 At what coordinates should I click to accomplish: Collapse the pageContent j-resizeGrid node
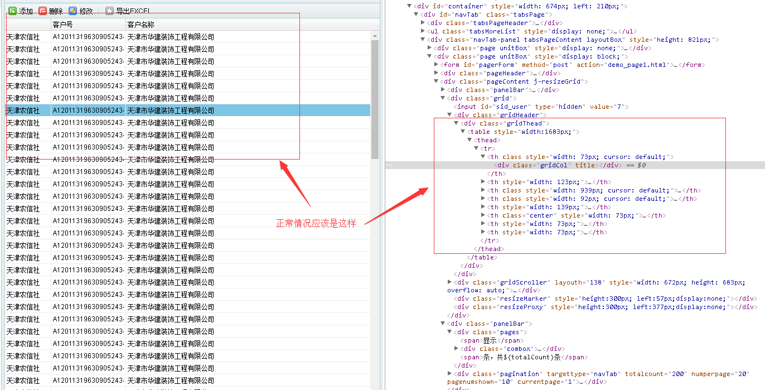436,81
